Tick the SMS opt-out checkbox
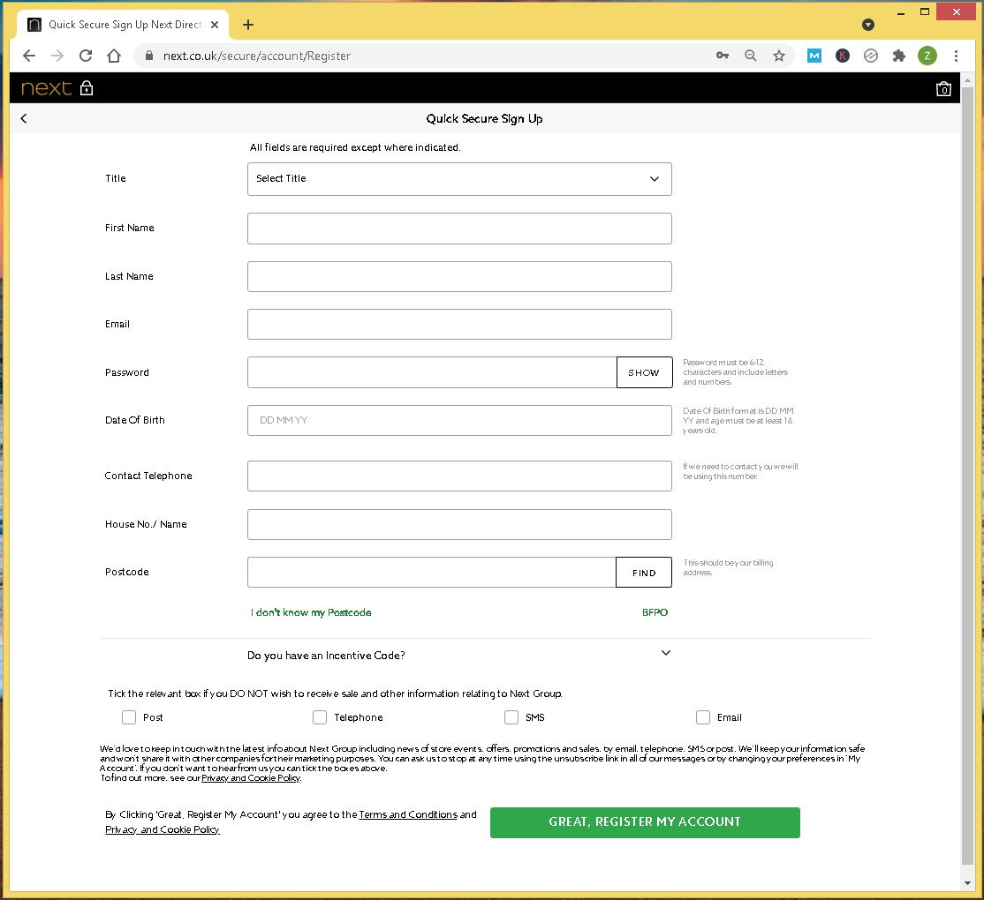Viewport: 984px width, 900px height. click(x=511, y=717)
